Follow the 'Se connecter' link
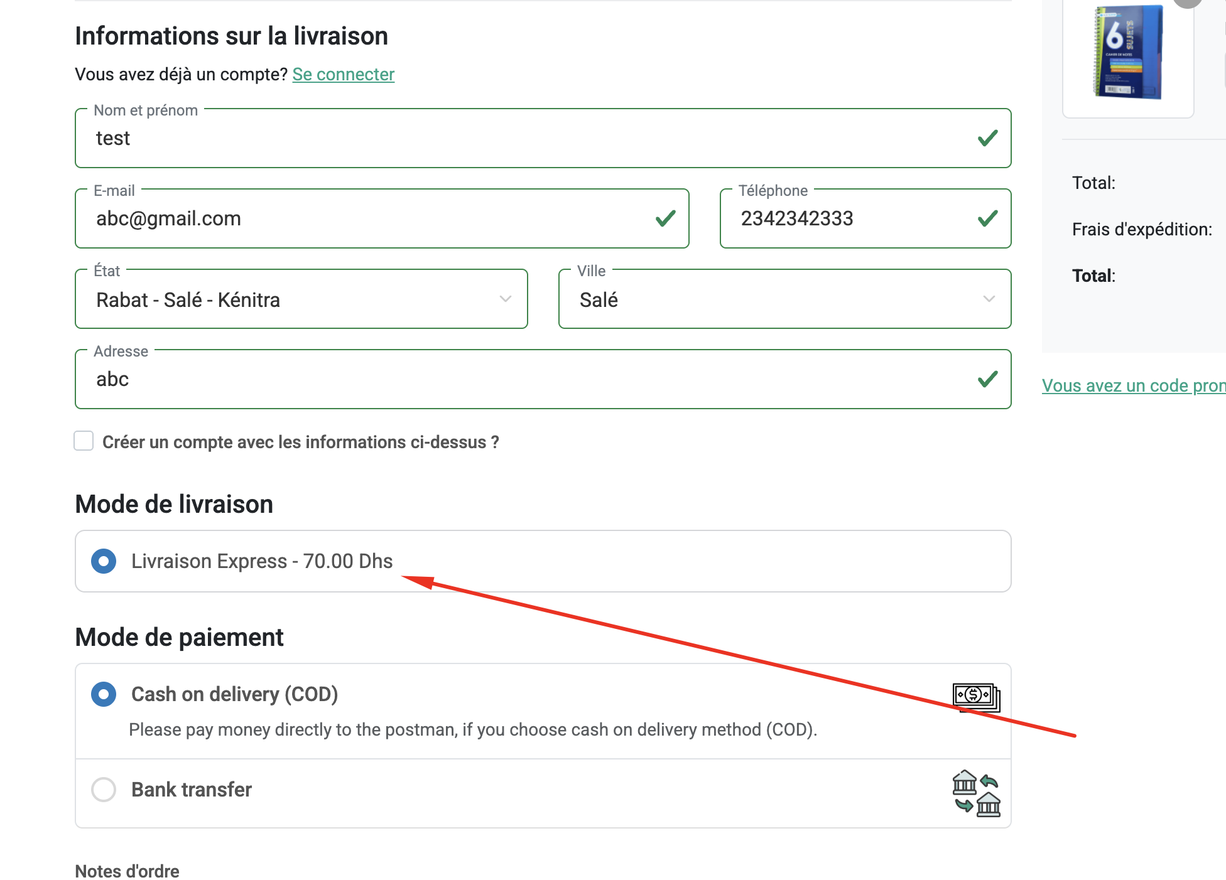Screen dimensions: 1226x880 click(343, 75)
